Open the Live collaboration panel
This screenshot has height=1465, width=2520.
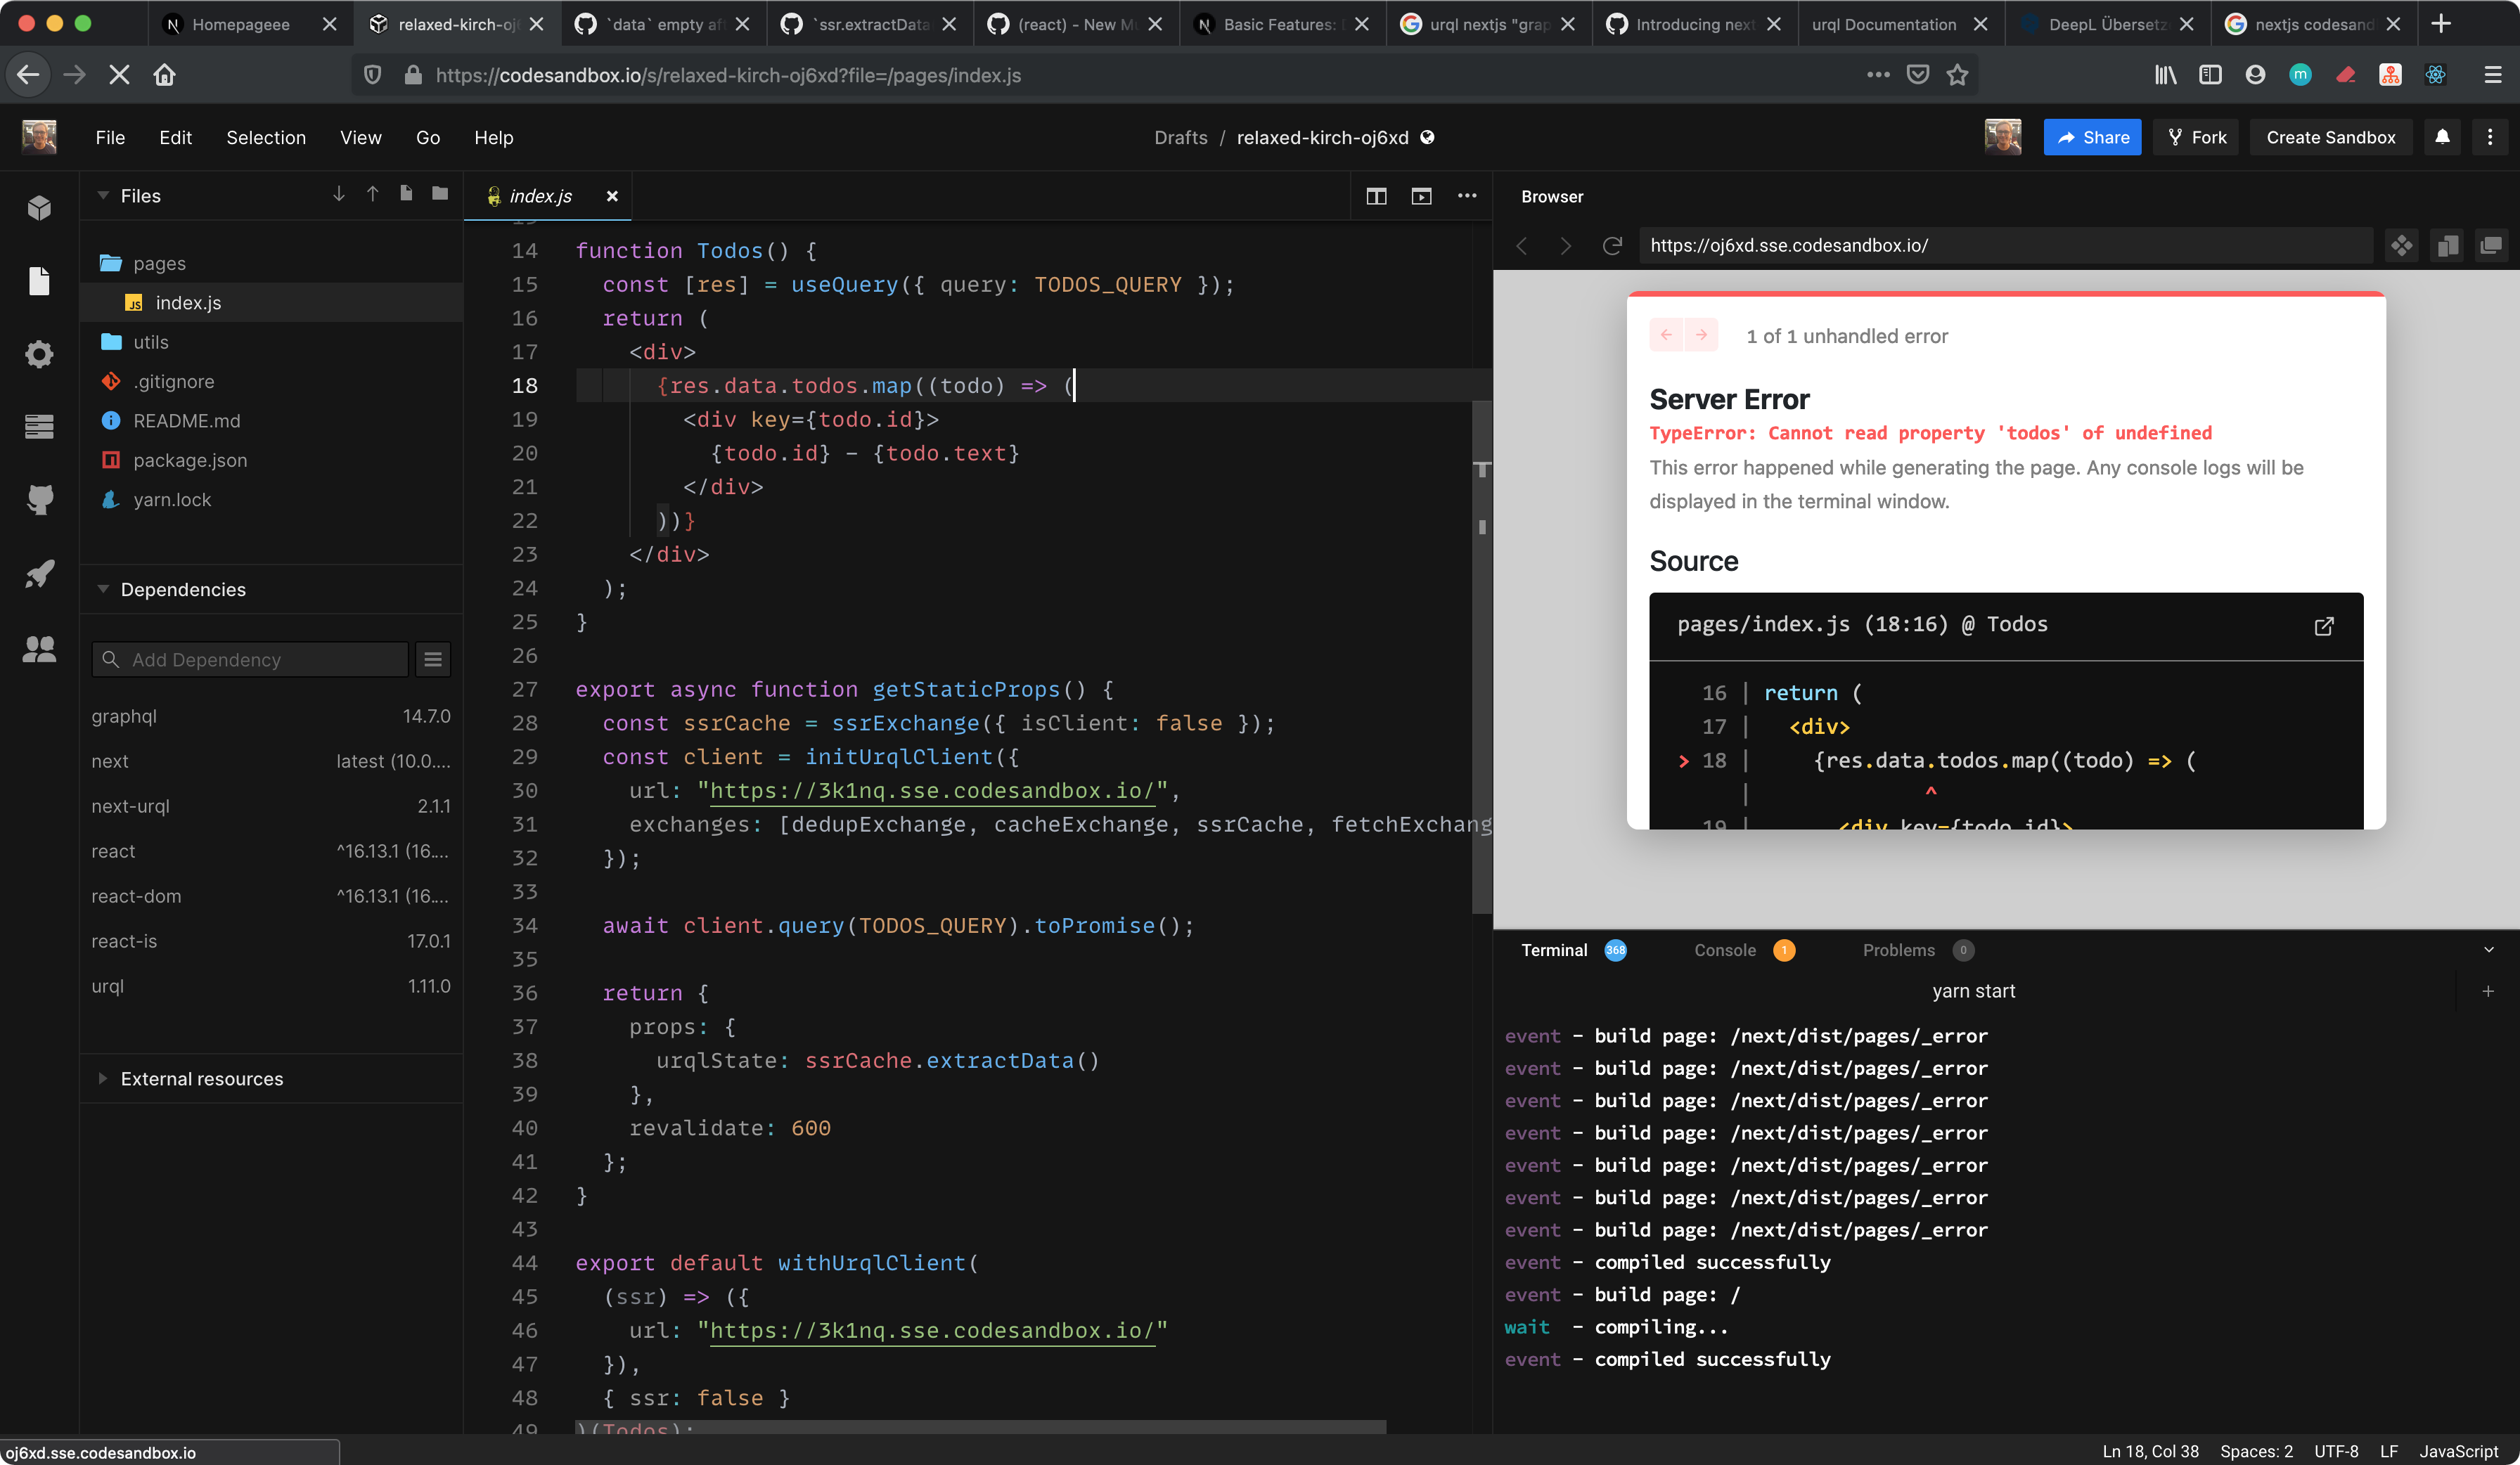click(x=40, y=649)
